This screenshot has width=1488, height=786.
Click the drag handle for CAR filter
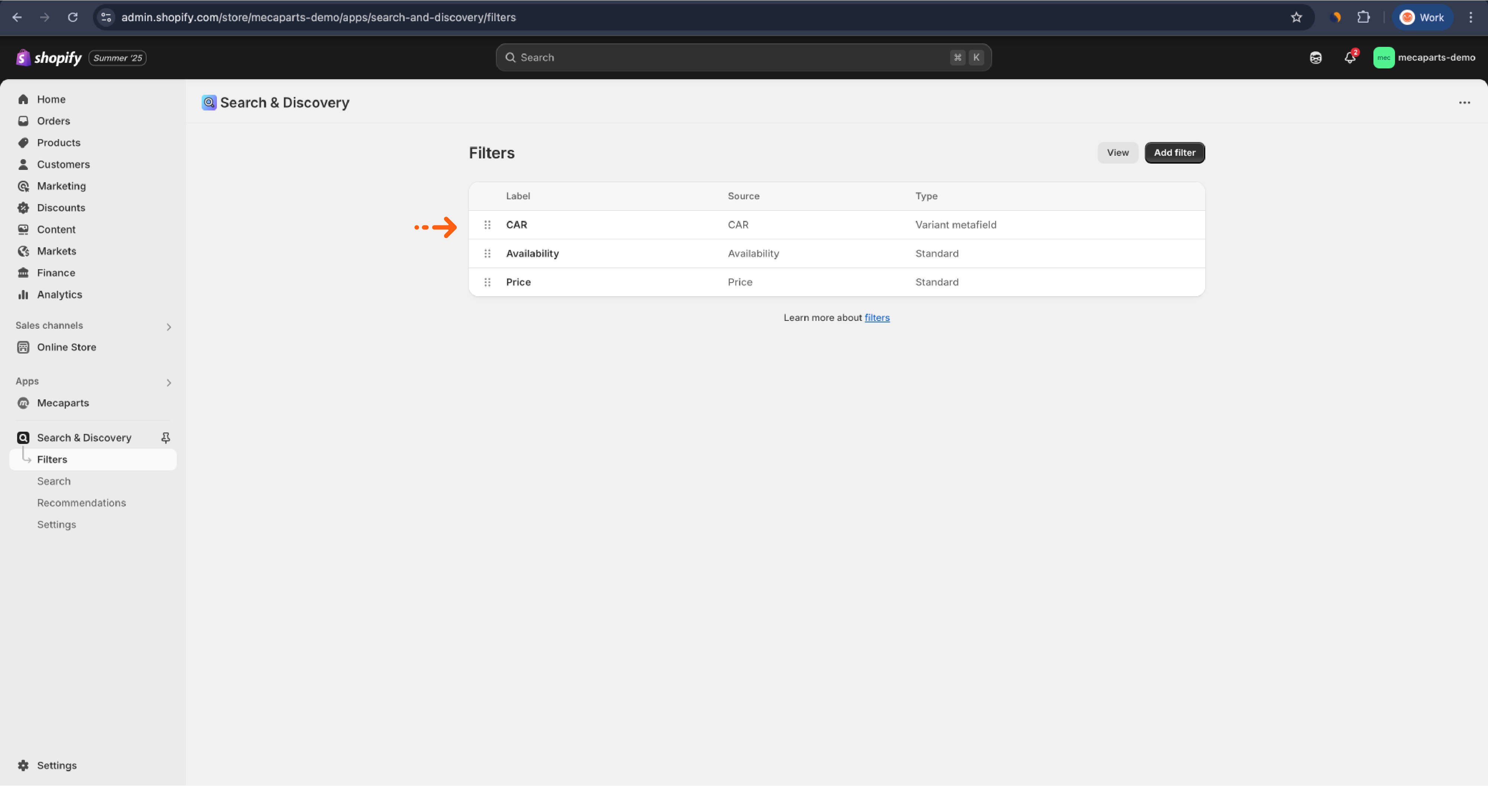(487, 225)
